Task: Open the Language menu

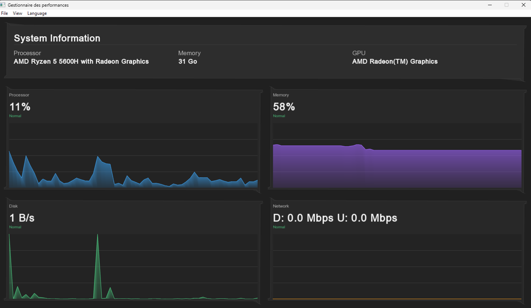Action: point(37,13)
